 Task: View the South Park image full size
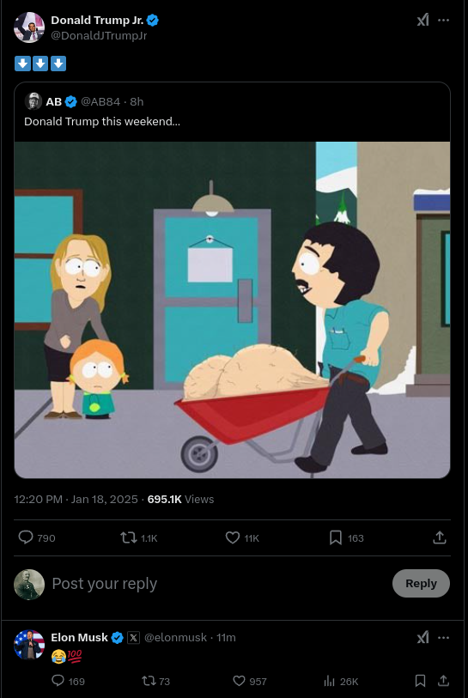tap(232, 310)
